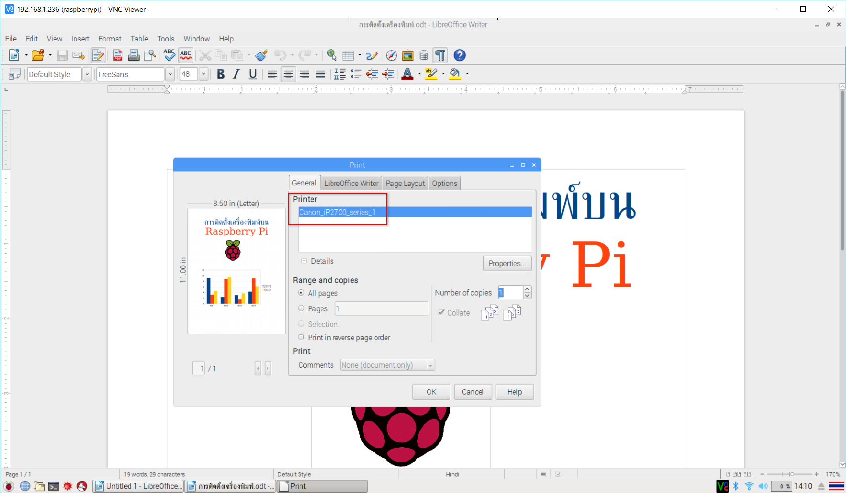This screenshot has width=846, height=493.
Task: Open Find and Replace icon
Action: (x=332, y=55)
